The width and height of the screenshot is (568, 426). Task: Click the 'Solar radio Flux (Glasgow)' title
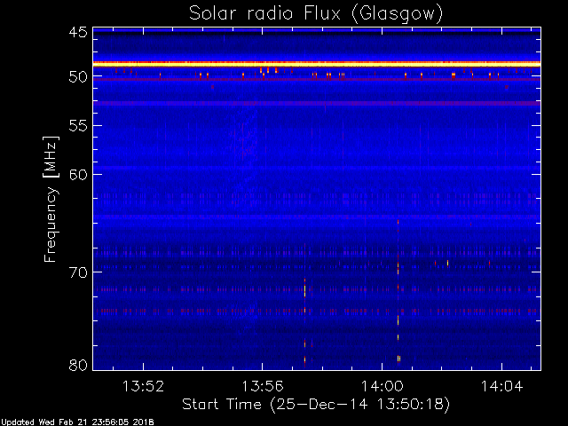coord(316,14)
